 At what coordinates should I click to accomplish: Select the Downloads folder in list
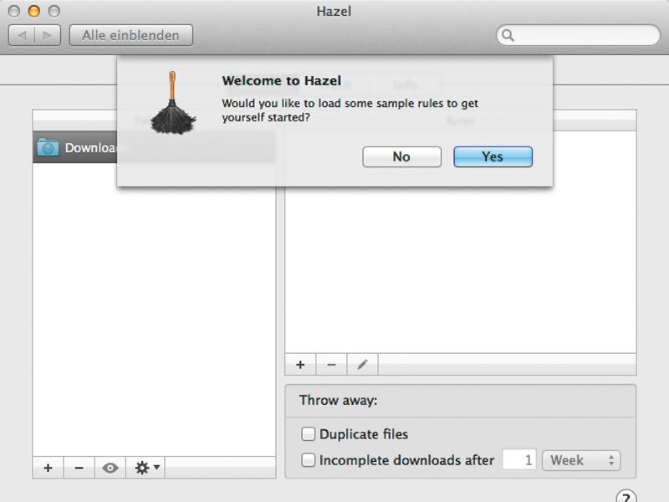tap(75, 147)
